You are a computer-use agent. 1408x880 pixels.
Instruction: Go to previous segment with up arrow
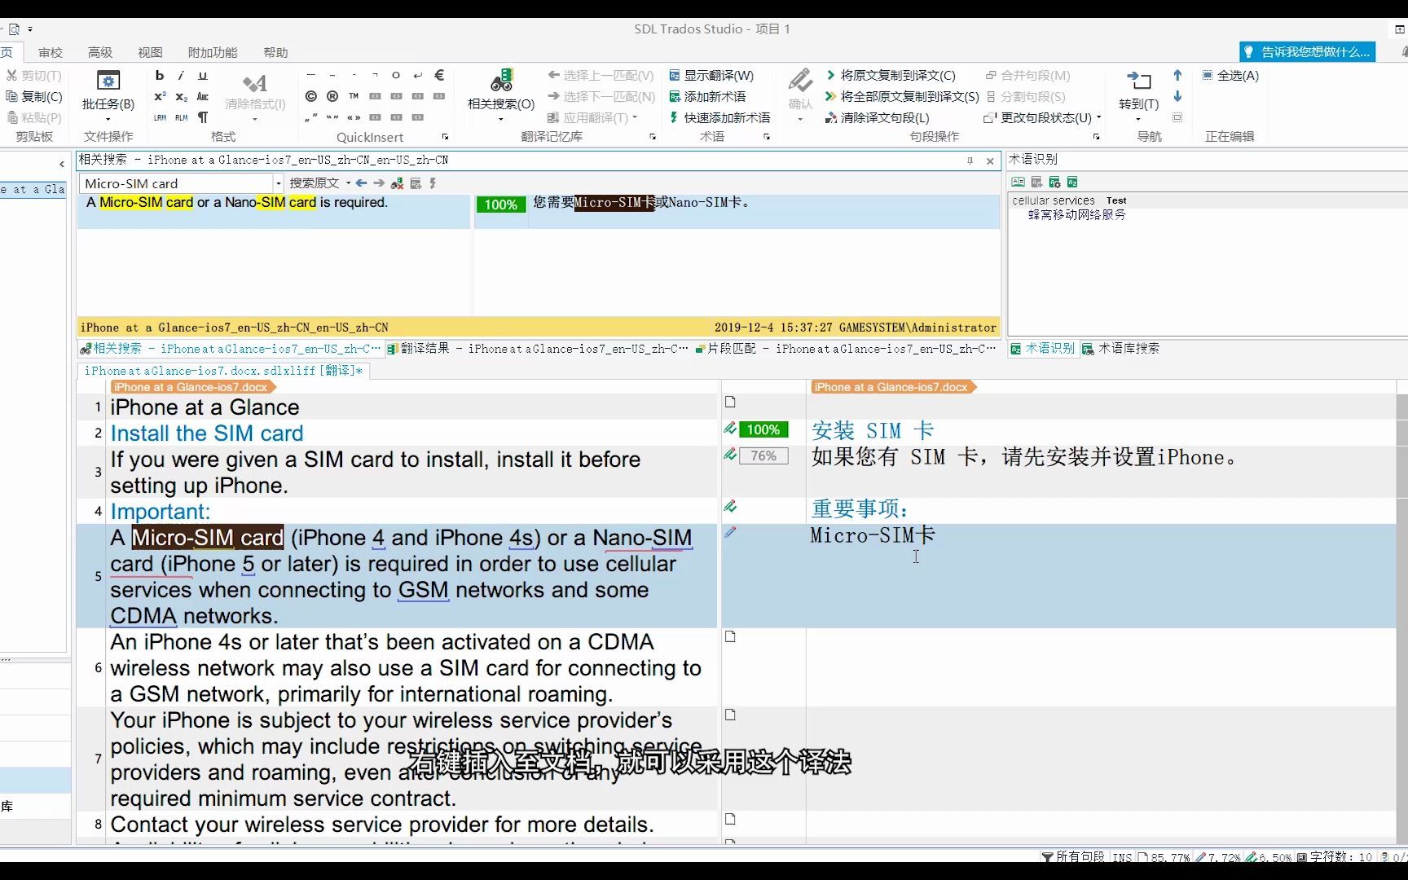1177,75
